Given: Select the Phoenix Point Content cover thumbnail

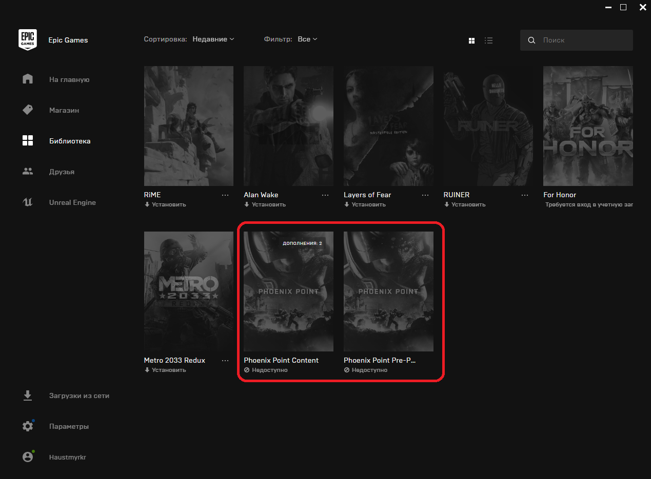Looking at the screenshot, I should pyautogui.click(x=288, y=291).
